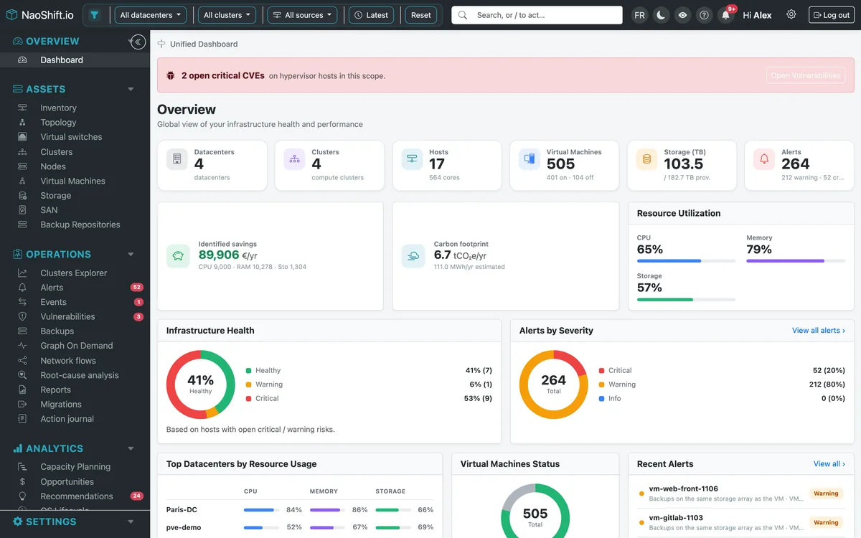
Task: Click the help question mark icon
Action: click(x=705, y=15)
